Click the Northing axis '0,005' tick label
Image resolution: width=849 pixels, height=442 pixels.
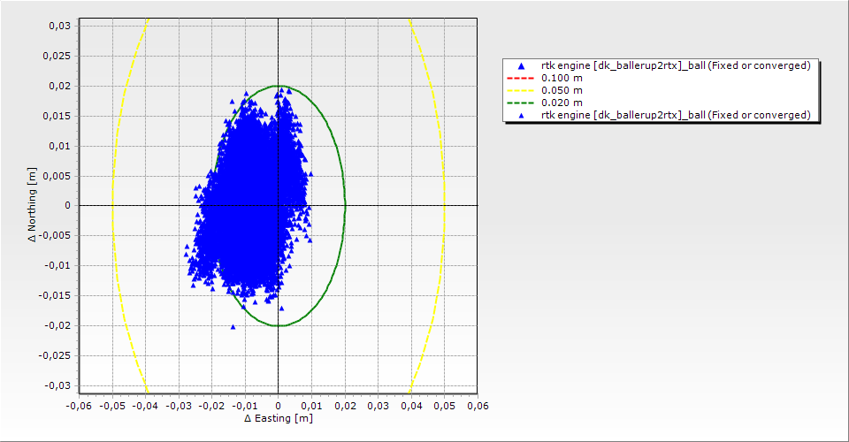coord(57,176)
